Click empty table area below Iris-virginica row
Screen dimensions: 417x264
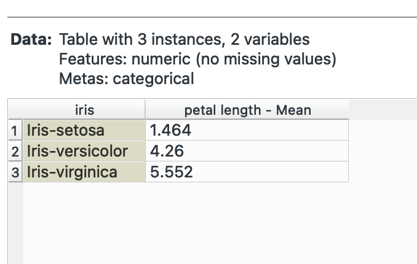pyautogui.click(x=185, y=221)
